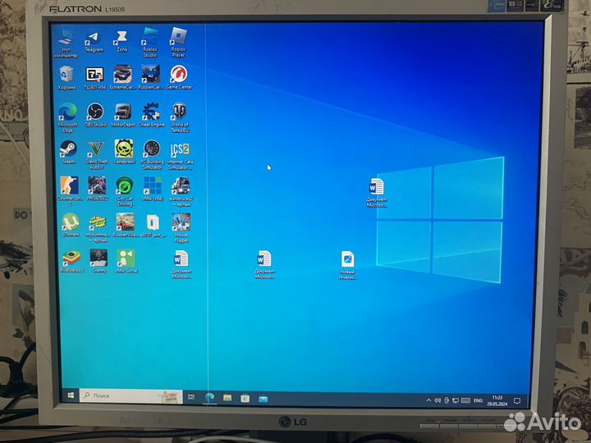The height and width of the screenshot is (443, 591).
Task: Select the Roblox Player shortcut
Action: click(x=178, y=42)
